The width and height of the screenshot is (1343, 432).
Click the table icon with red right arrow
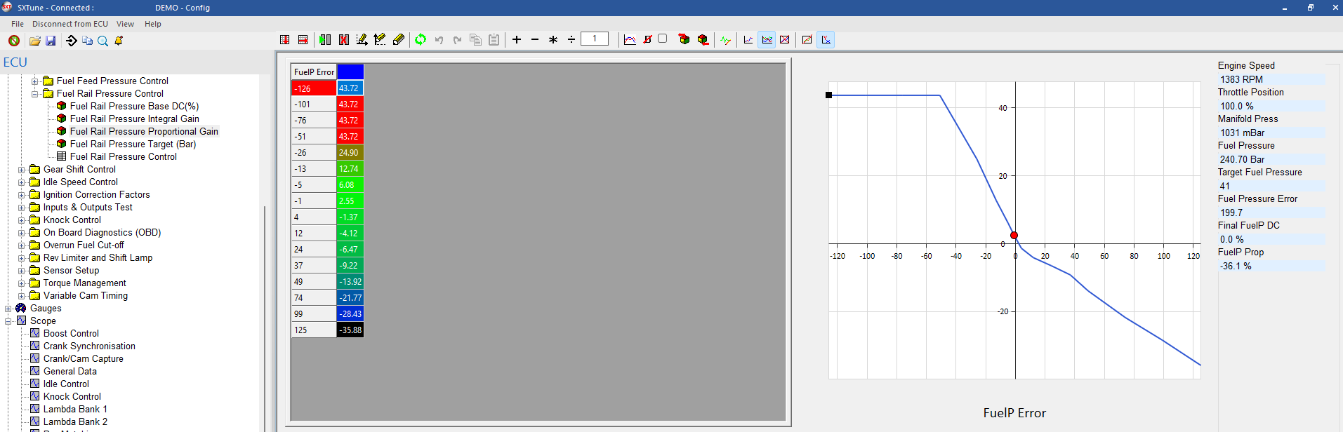[x=303, y=40]
